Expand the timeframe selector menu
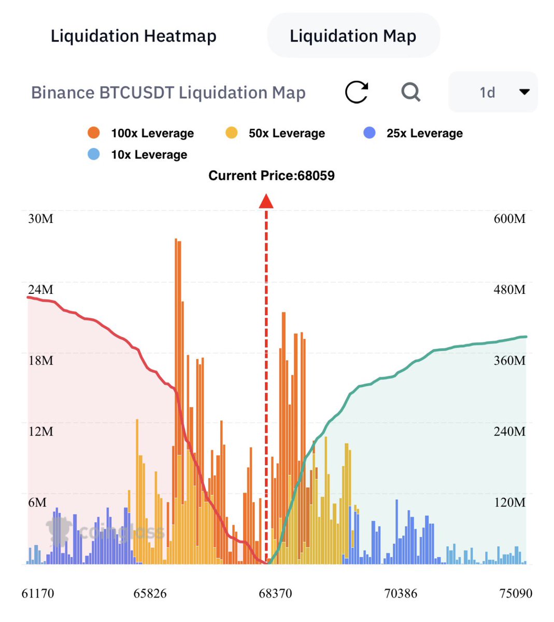 (491, 92)
